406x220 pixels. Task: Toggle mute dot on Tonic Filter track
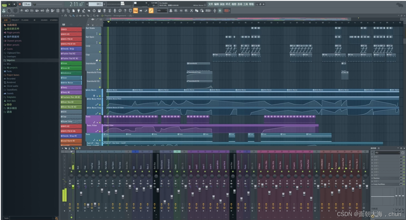click(100, 131)
